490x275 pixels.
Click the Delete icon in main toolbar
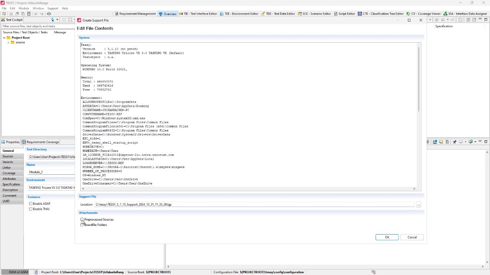(x=29, y=14)
